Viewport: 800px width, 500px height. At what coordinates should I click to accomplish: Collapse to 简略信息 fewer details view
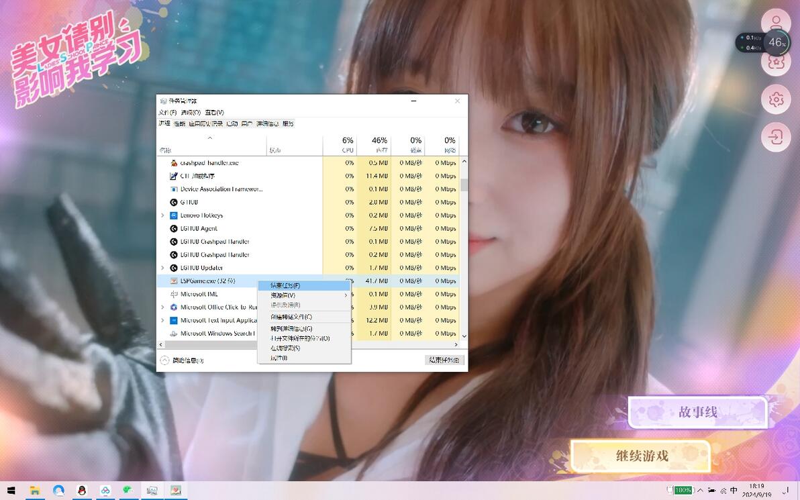[182, 360]
